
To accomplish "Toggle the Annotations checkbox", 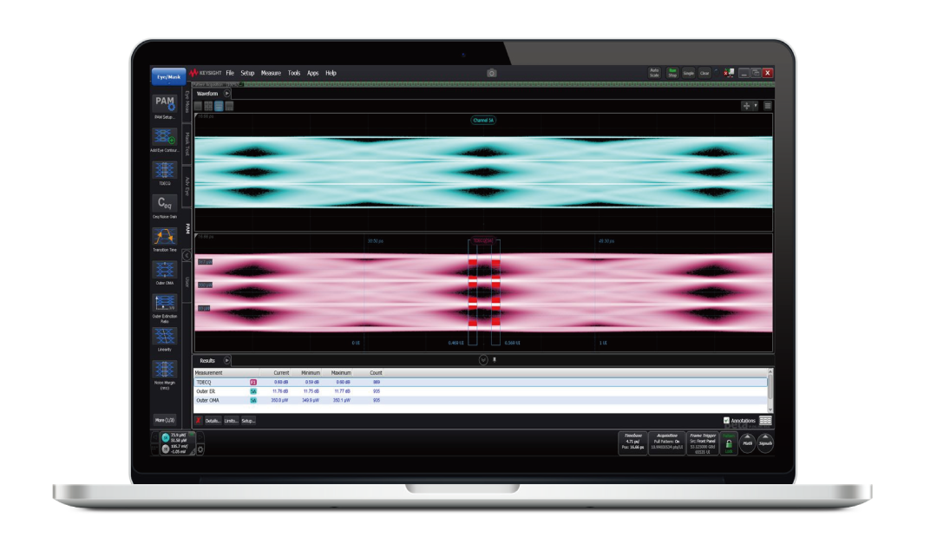I will (727, 420).
